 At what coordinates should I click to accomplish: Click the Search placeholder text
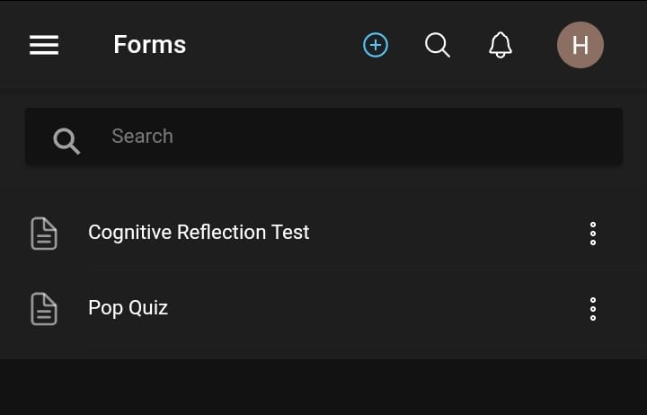[x=142, y=137]
